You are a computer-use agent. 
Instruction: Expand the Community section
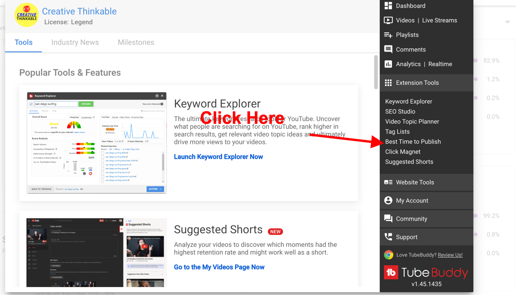(426, 219)
